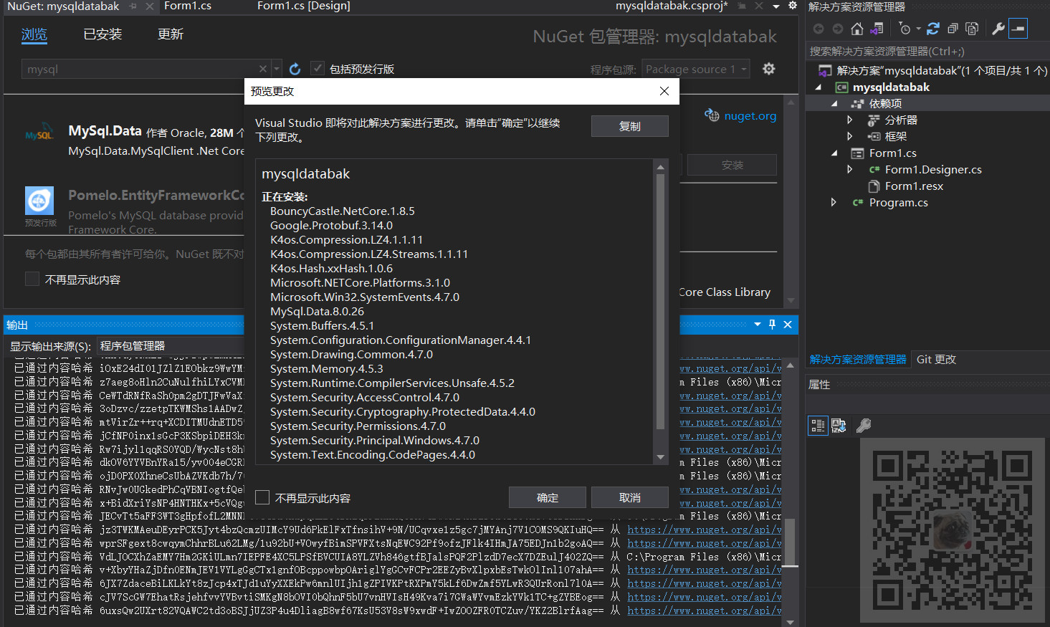Open property pages wrench in Properties panel
This screenshot has height=627, width=1050.
tap(864, 426)
